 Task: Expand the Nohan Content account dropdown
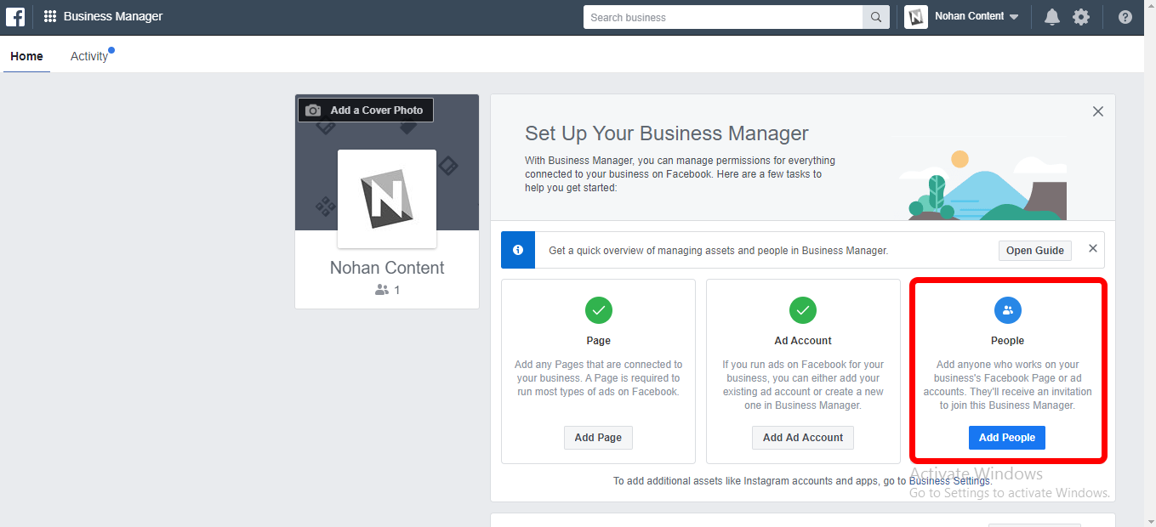1014,17
